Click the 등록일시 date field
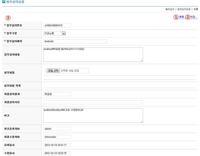 tap(57, 145)
